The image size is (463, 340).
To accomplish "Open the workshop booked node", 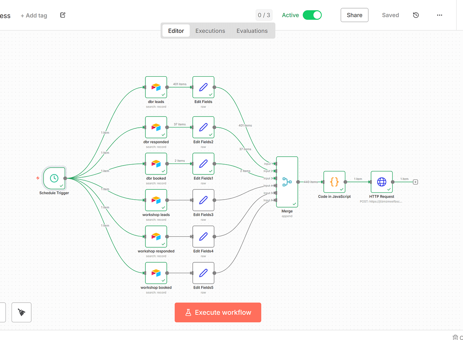I will pos(156,273).
